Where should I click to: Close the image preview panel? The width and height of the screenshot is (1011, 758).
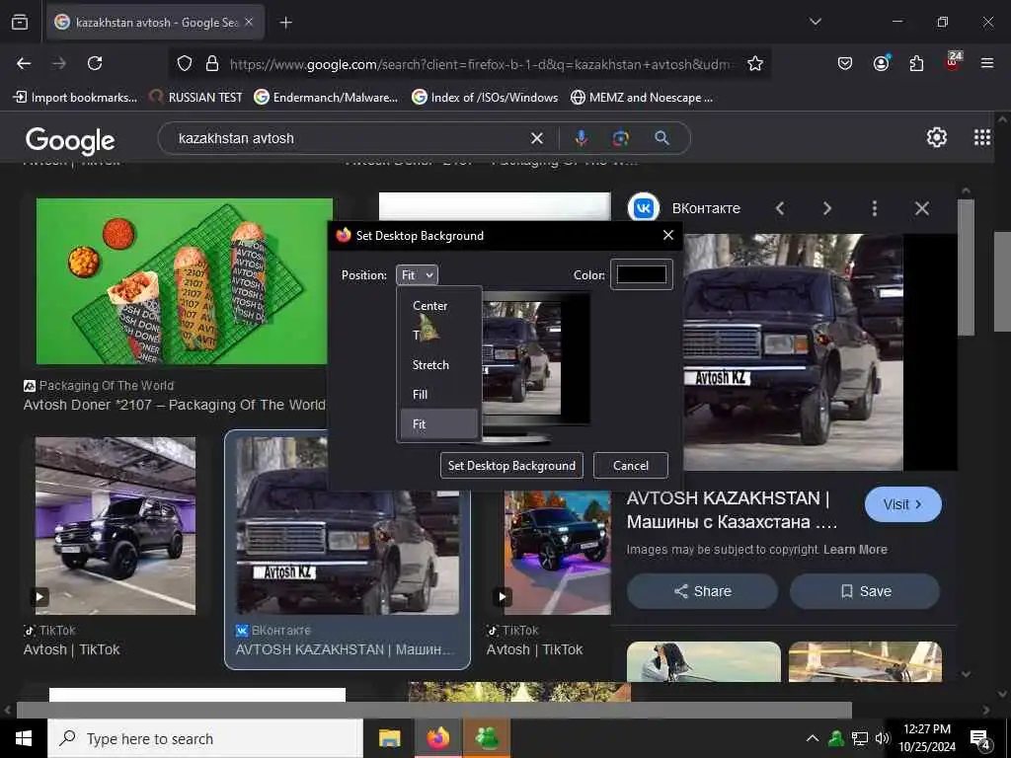(x=922, y=208)
